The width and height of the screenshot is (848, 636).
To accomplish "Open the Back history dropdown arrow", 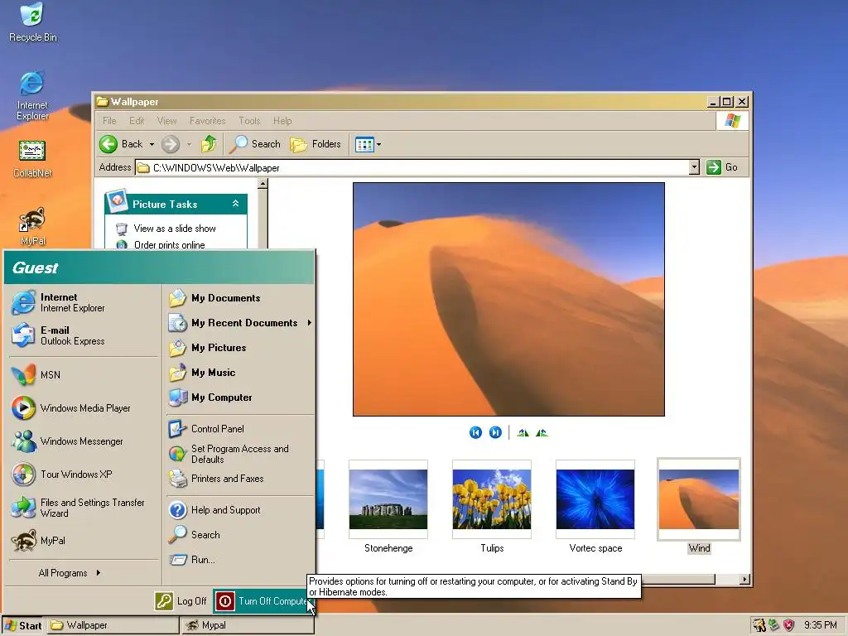I will click(x=152, y=144).
